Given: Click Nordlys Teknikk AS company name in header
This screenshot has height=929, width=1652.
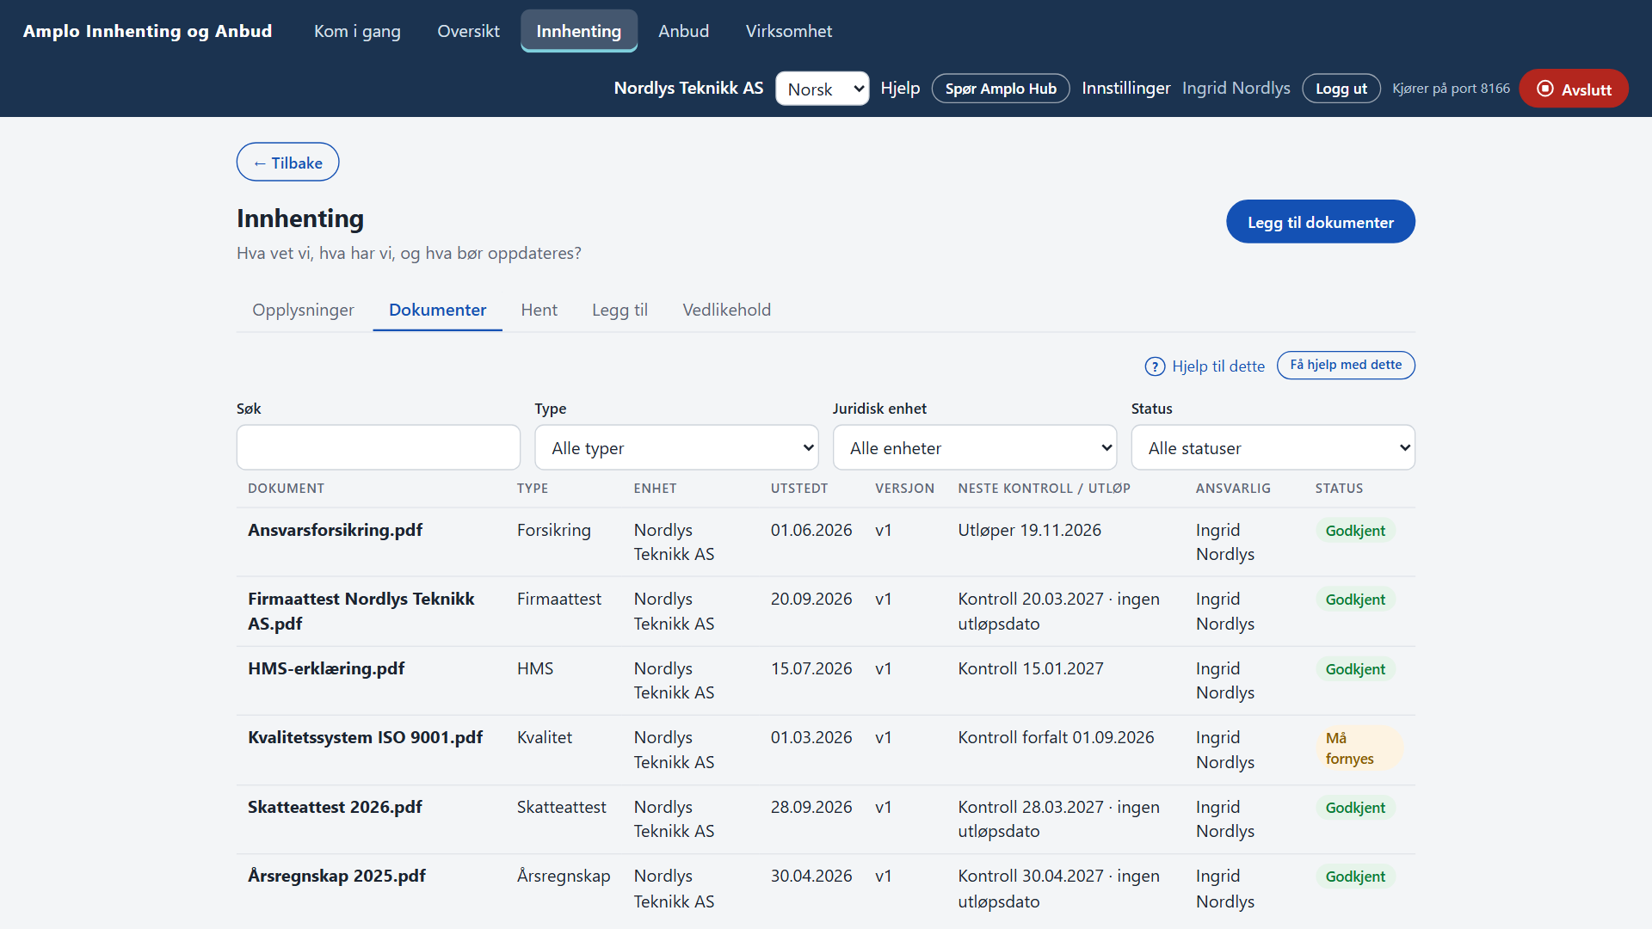Looking at the screenshot, I should point(688,88).
